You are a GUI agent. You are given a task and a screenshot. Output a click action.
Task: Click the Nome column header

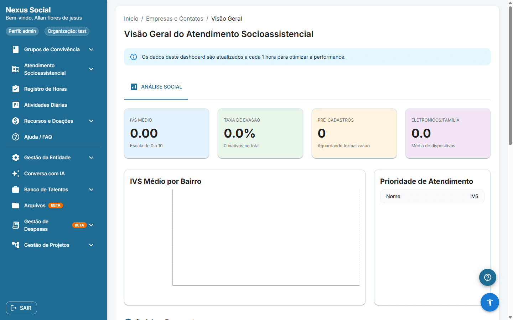click(393, 196)
